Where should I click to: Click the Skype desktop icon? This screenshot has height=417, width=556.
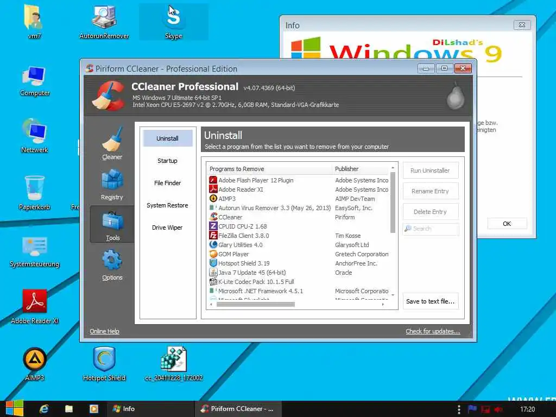173,22
